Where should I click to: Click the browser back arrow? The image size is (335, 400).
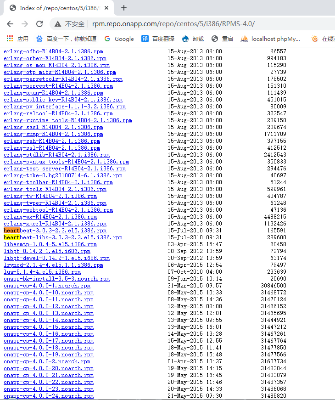pos(10,24)
